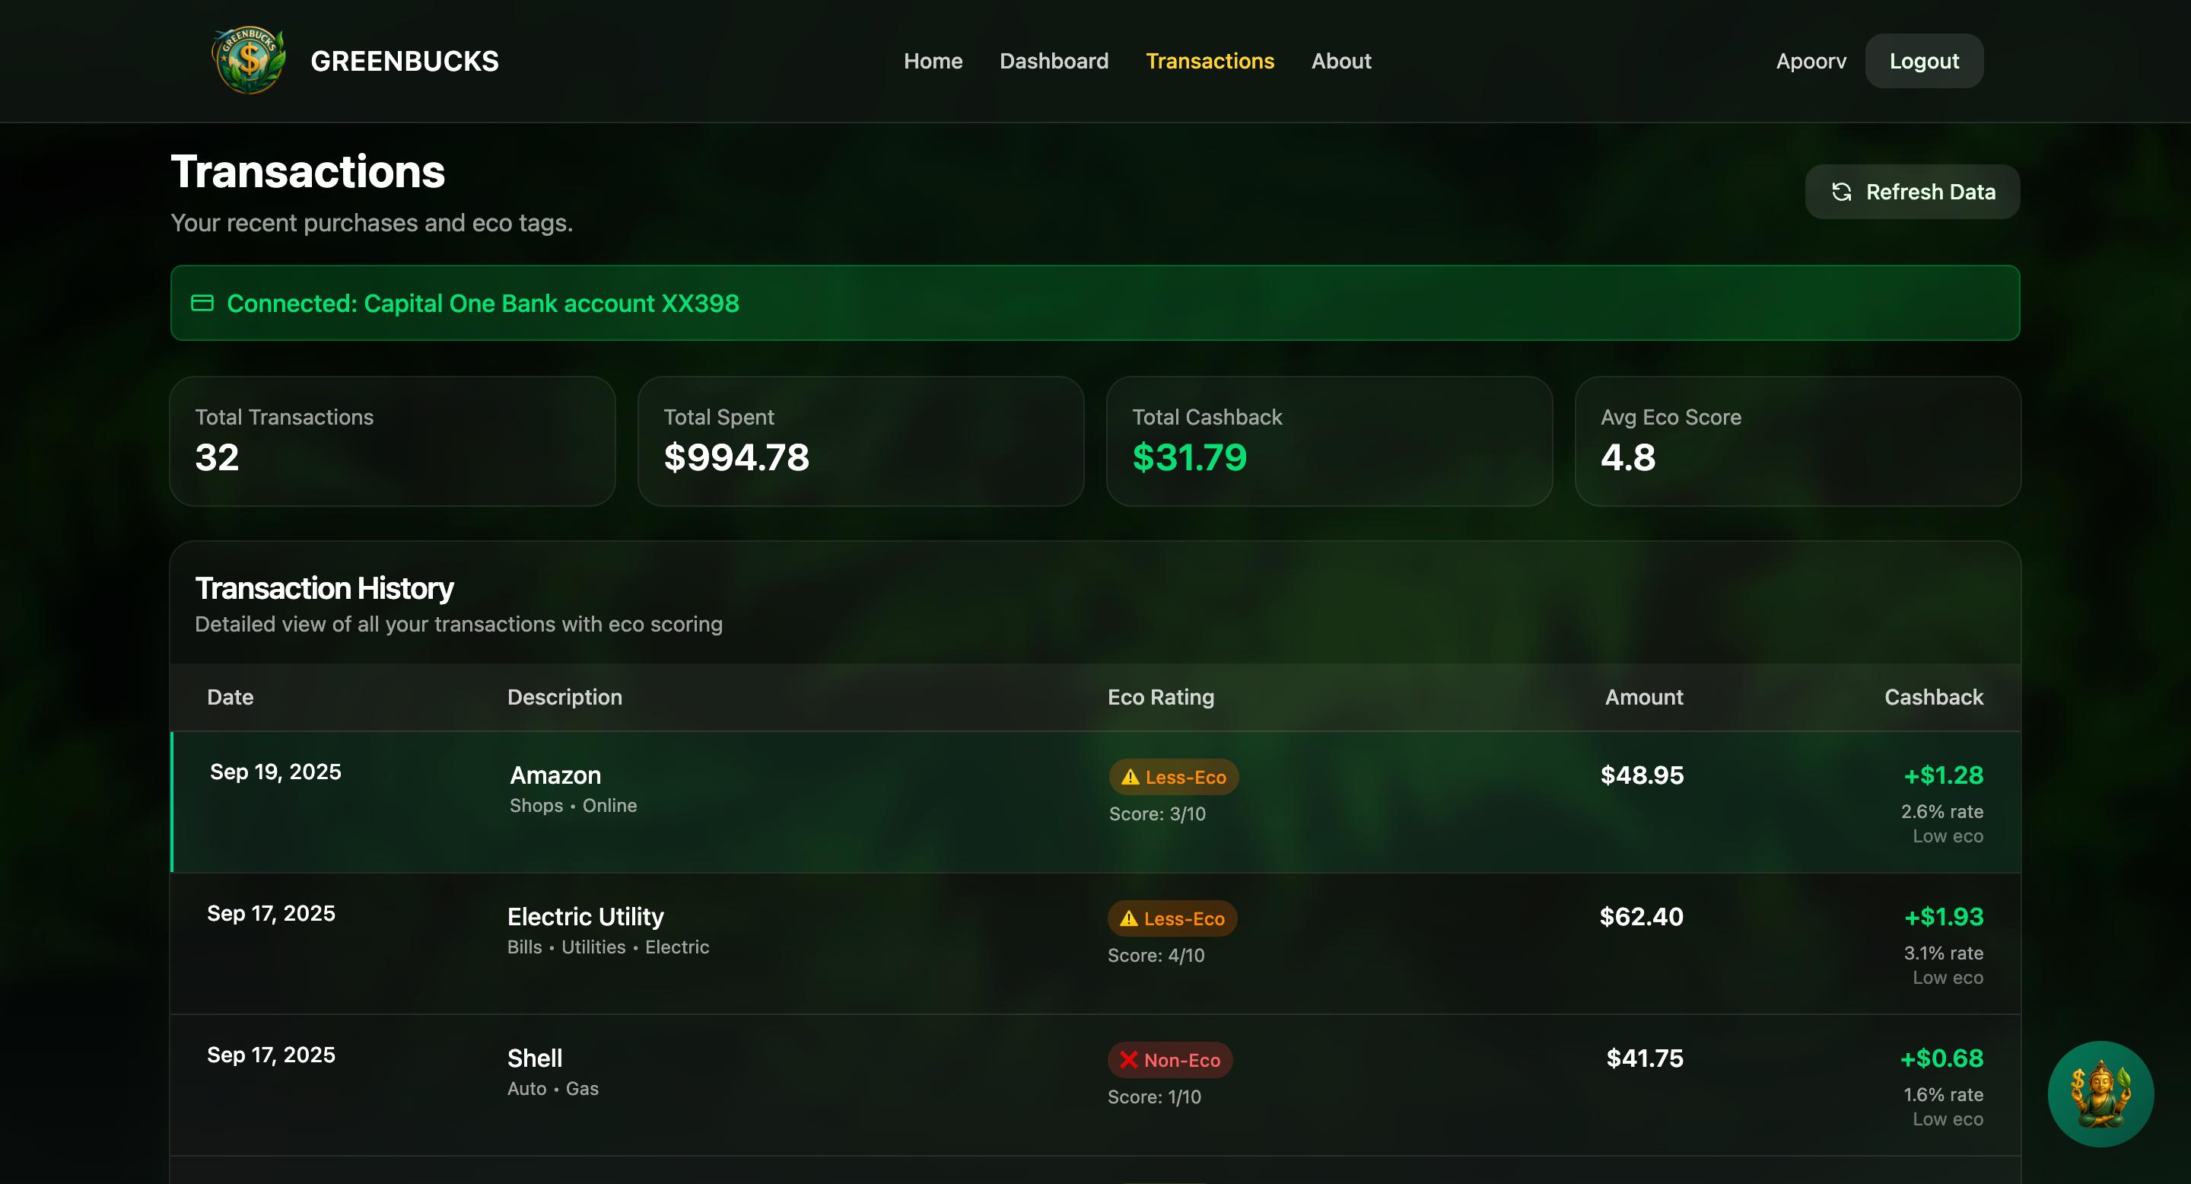2191x1184 pixels.
Task: Navigate to the About page
Action: pos(1340,61)
